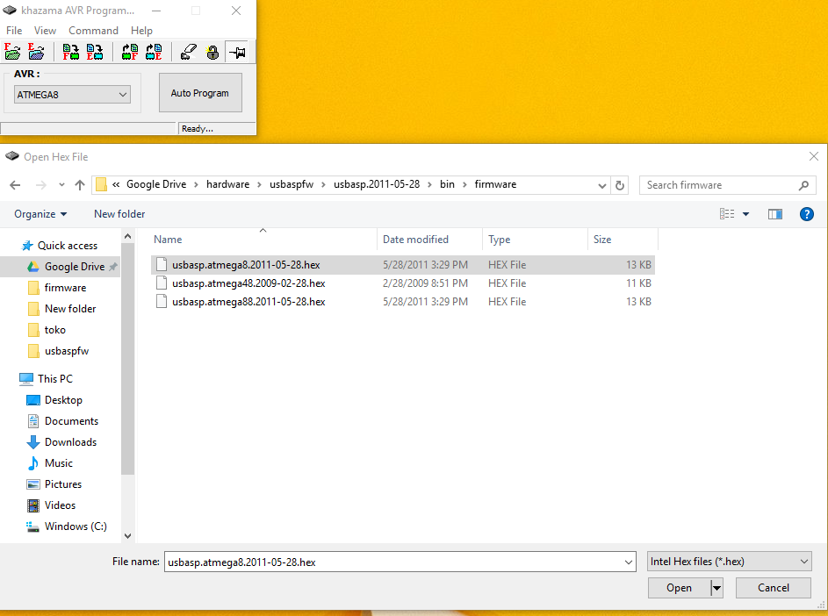Viewport: 828px width, 616px height.
Task: Click the Read EEPROM from chip icon
Action: click(155, 53)
